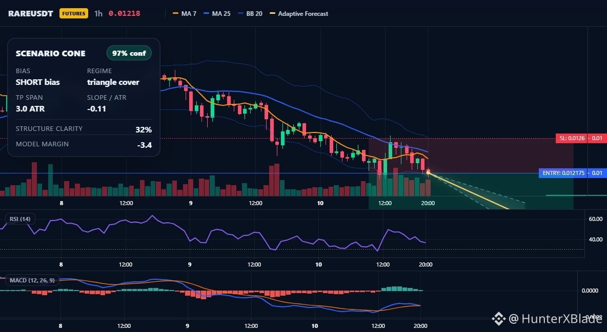Click the 20:00 label on price chart axis
Viewport: 607px width, 332px height.
tap(428, 203)
